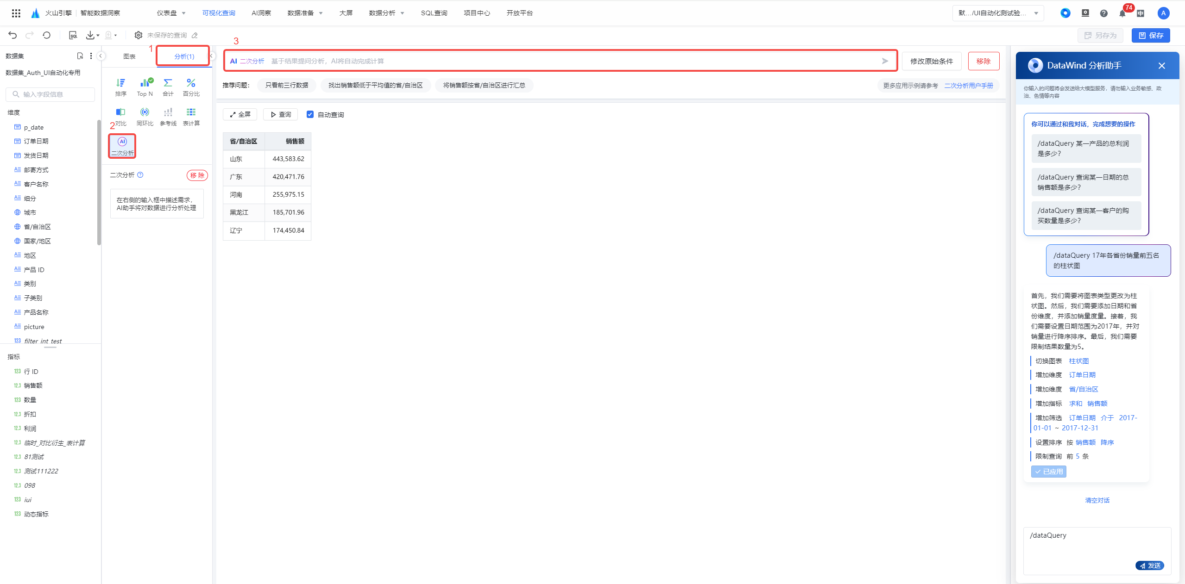Open the help question mark icon
Image resolution: width=1185 pixels, height=584 pixels.
click(1104, 13)
